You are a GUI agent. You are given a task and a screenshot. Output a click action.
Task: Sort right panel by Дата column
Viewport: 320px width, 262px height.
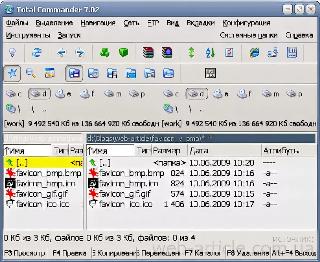(224, 151)
